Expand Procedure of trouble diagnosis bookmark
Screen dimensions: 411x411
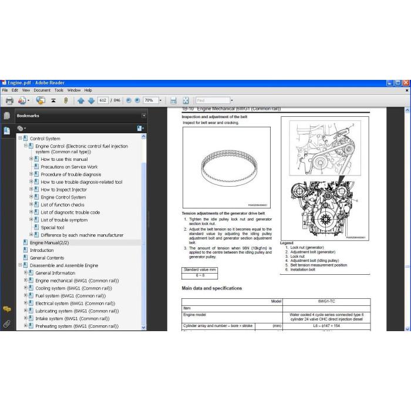pos(31,174)
